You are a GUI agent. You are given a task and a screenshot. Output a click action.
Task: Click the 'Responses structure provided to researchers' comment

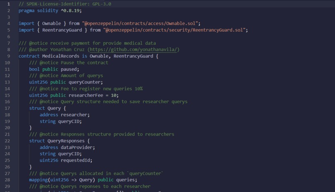point(101,134)
